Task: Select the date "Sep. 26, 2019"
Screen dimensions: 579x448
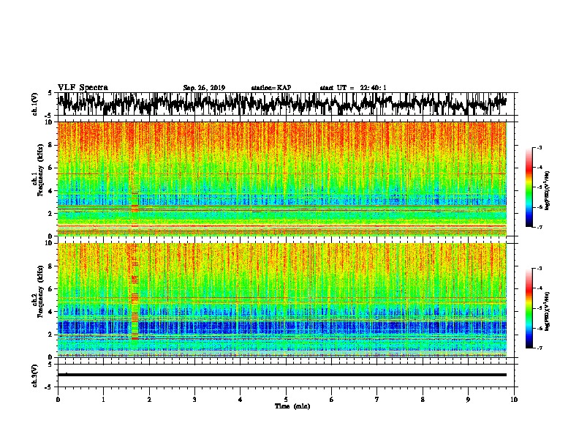Action: 204,88
